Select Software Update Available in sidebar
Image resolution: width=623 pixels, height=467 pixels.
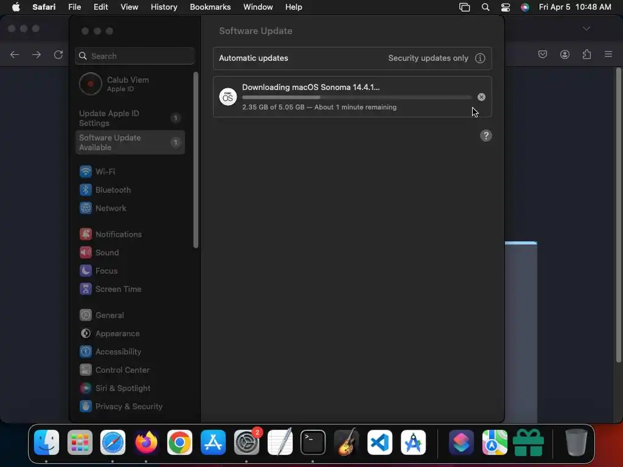(x=130, y=142)
